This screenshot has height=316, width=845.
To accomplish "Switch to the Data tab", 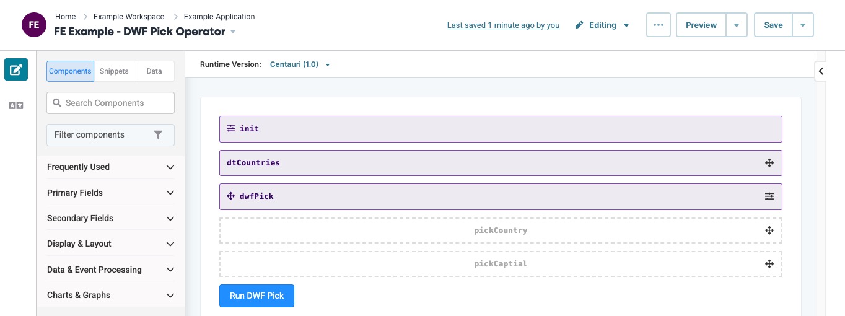I will (x=154, y=71).
